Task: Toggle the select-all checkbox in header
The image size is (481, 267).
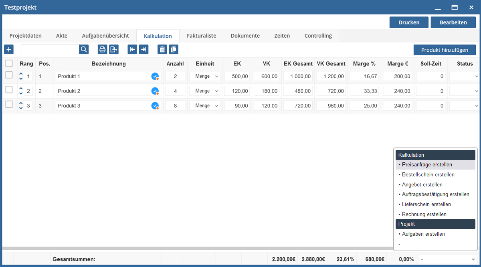Action: [9, 63]
